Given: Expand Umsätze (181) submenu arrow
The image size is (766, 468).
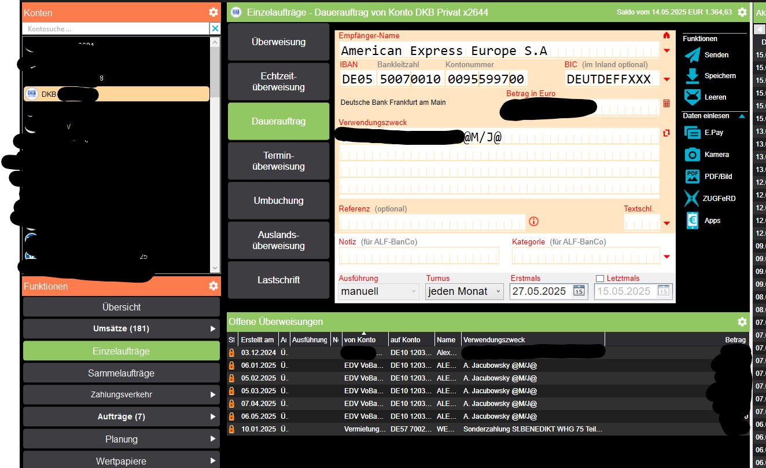Looking at the screenshot, I should [x=213, y=329].
